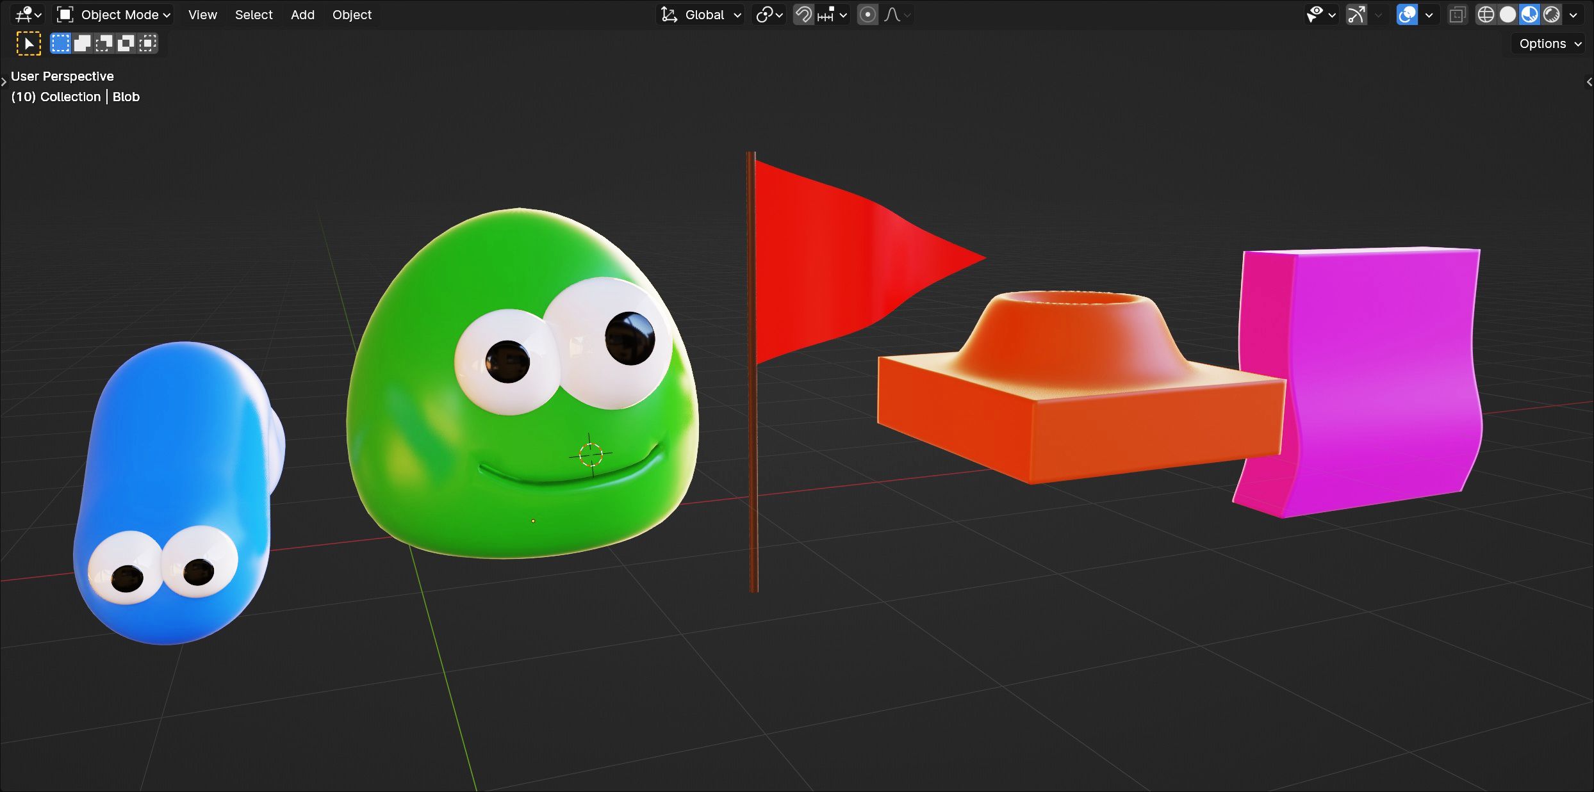Image resolution: width=1594 pixels, height=792 pixels.
Task: Choose Extend existing selection mode icon
Action: [x=82, y=44]
